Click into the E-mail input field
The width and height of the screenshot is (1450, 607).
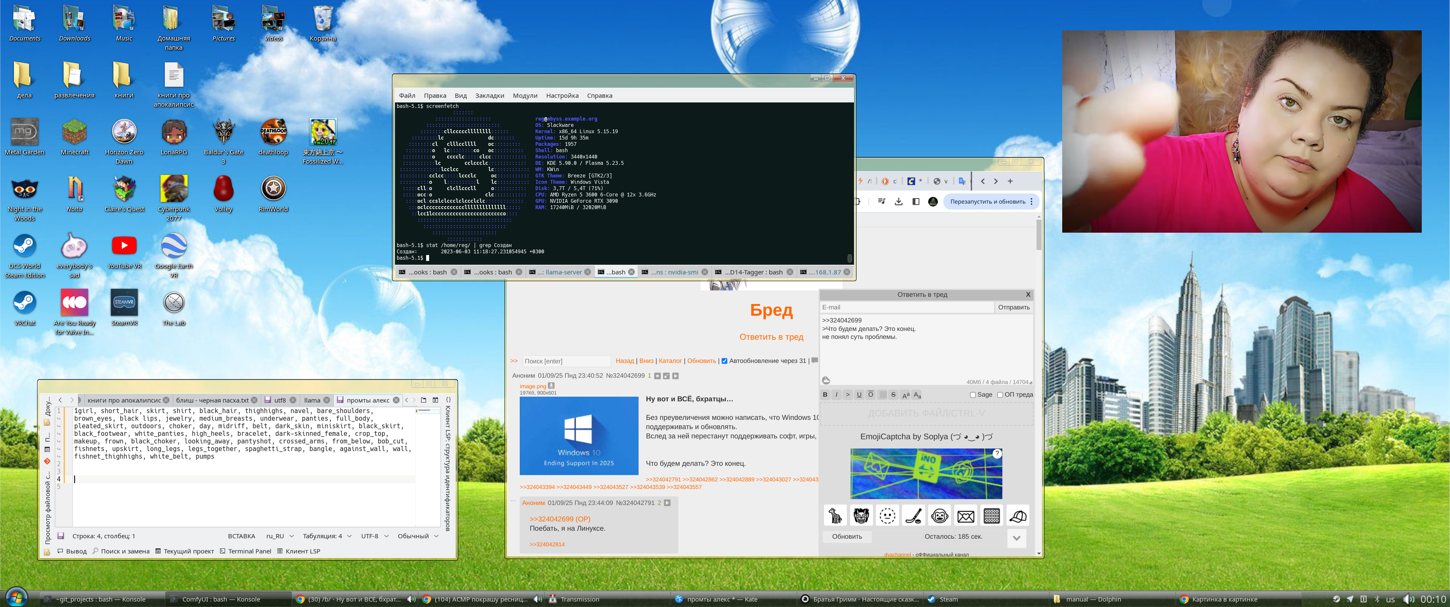(x=907, y=307)
